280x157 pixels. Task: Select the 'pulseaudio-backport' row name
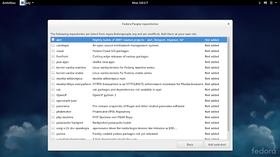tap(70, 123)
